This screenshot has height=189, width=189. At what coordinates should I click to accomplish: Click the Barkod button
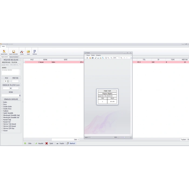pos(71,143)
